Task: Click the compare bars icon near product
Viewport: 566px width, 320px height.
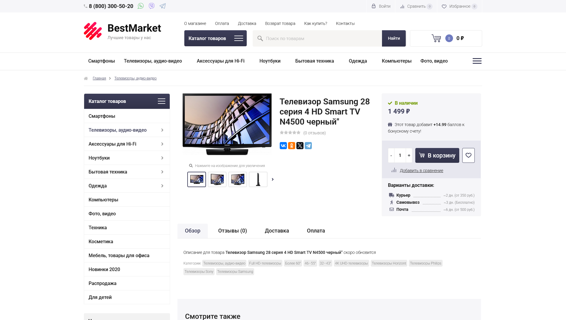Action: point(394,170)
